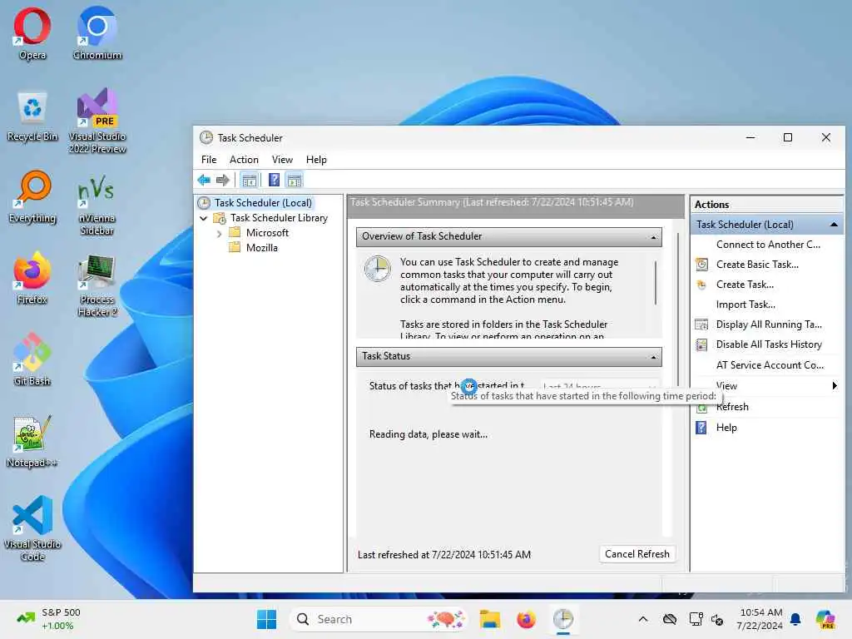
Task: Open the time period dropdown in Task Status
Action: point(599,386)
